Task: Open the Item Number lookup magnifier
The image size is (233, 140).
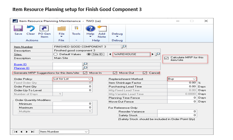Action: pyautogui.click(x=124, y=47)
